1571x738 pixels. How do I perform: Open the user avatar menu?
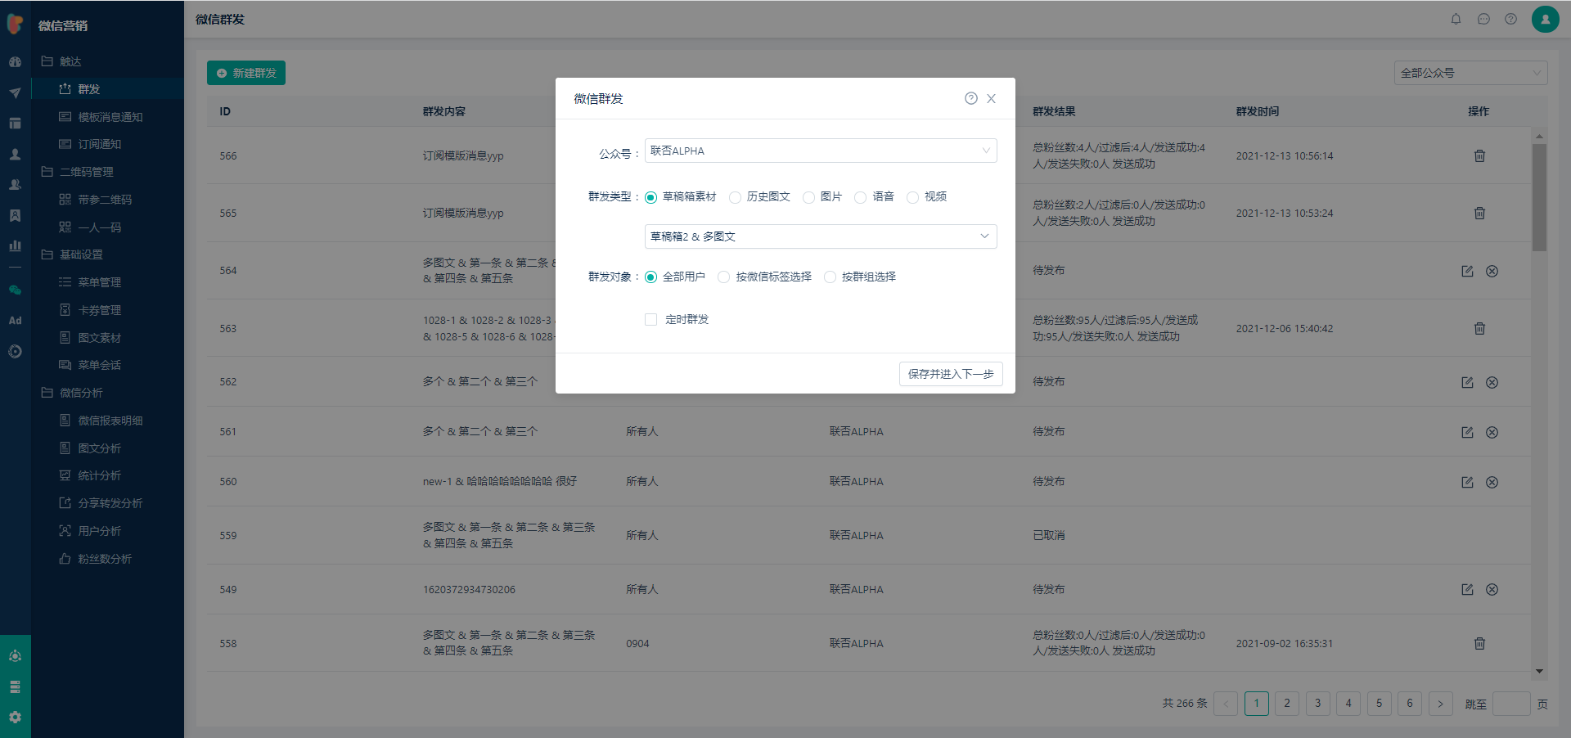(1545, 19)
